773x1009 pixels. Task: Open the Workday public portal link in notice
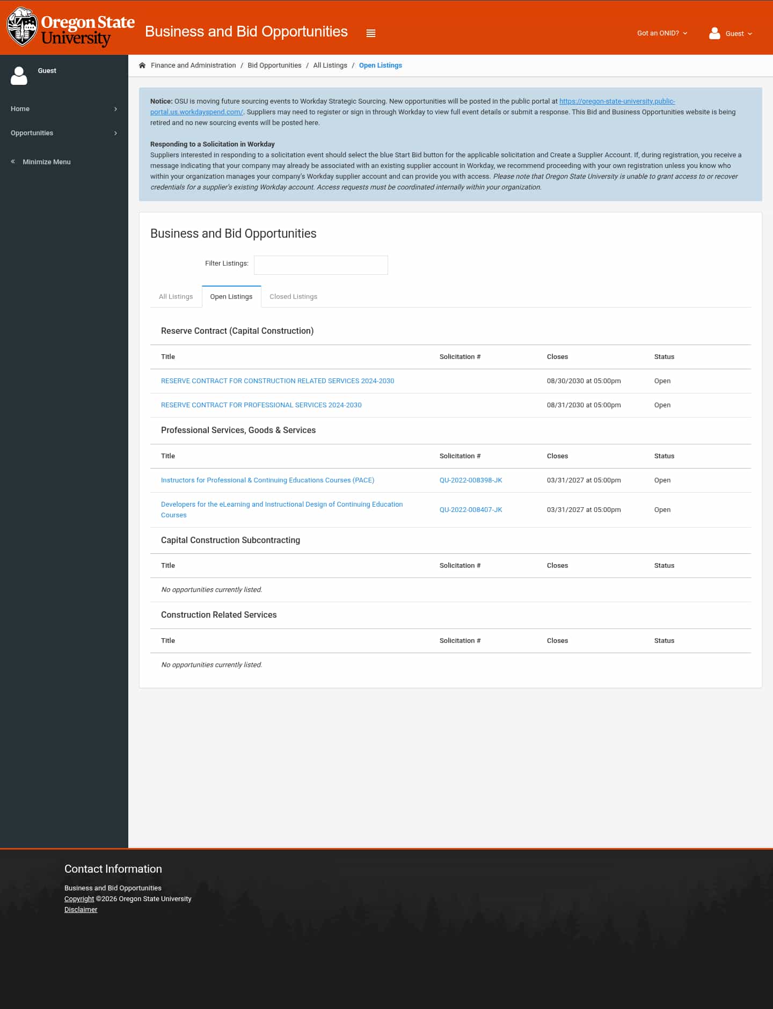click(x=617, y=101)
